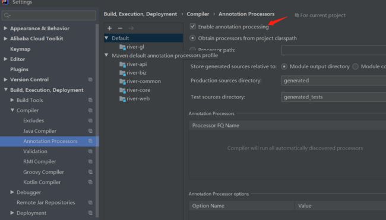Click project-level icon beside RMI Compiler
Screen dimensions: 386x220
point(90,161)
